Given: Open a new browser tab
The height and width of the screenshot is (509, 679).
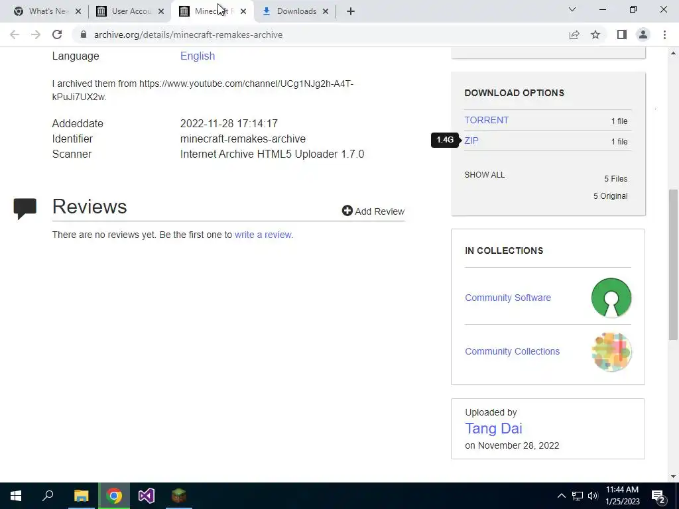Looking at the screenshot, I should point(351,11).
